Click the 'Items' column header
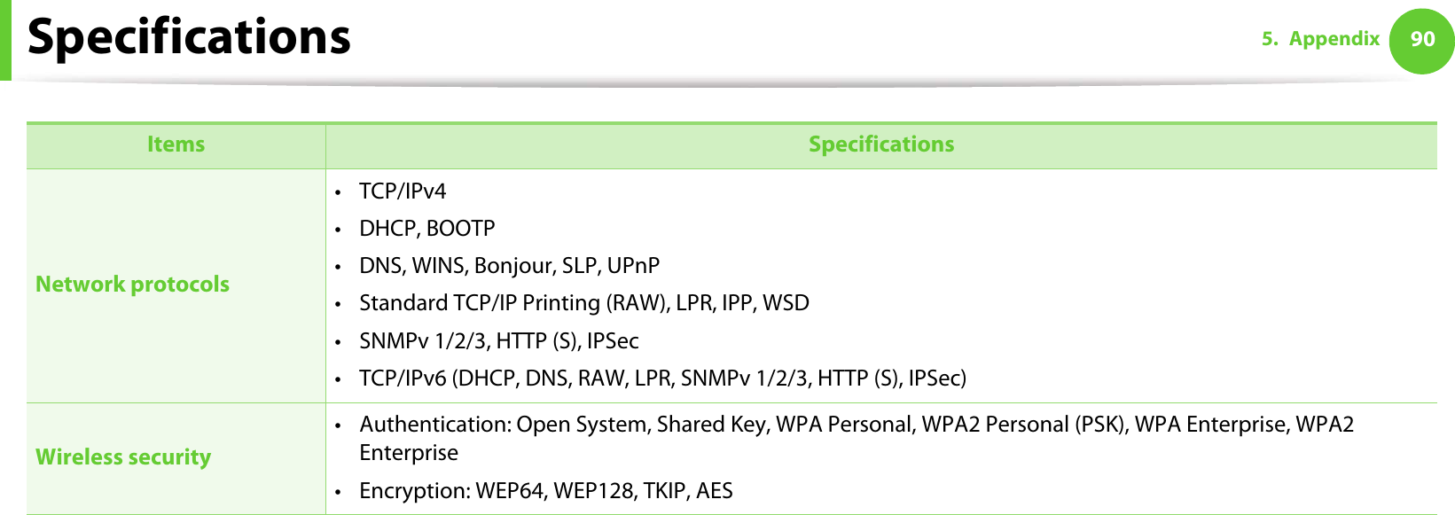 coord(176,144)
